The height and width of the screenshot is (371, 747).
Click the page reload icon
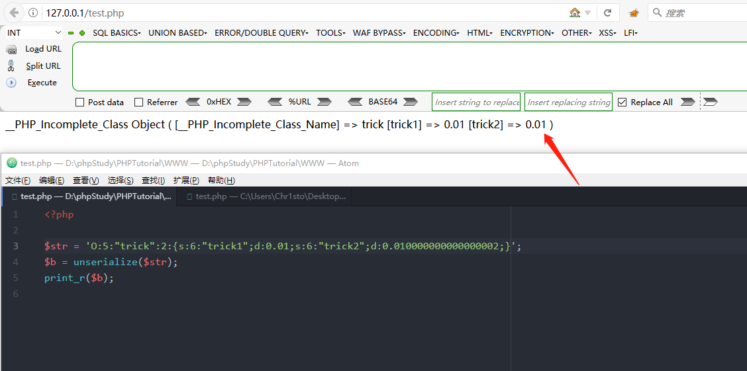click(x=607, y=13)
